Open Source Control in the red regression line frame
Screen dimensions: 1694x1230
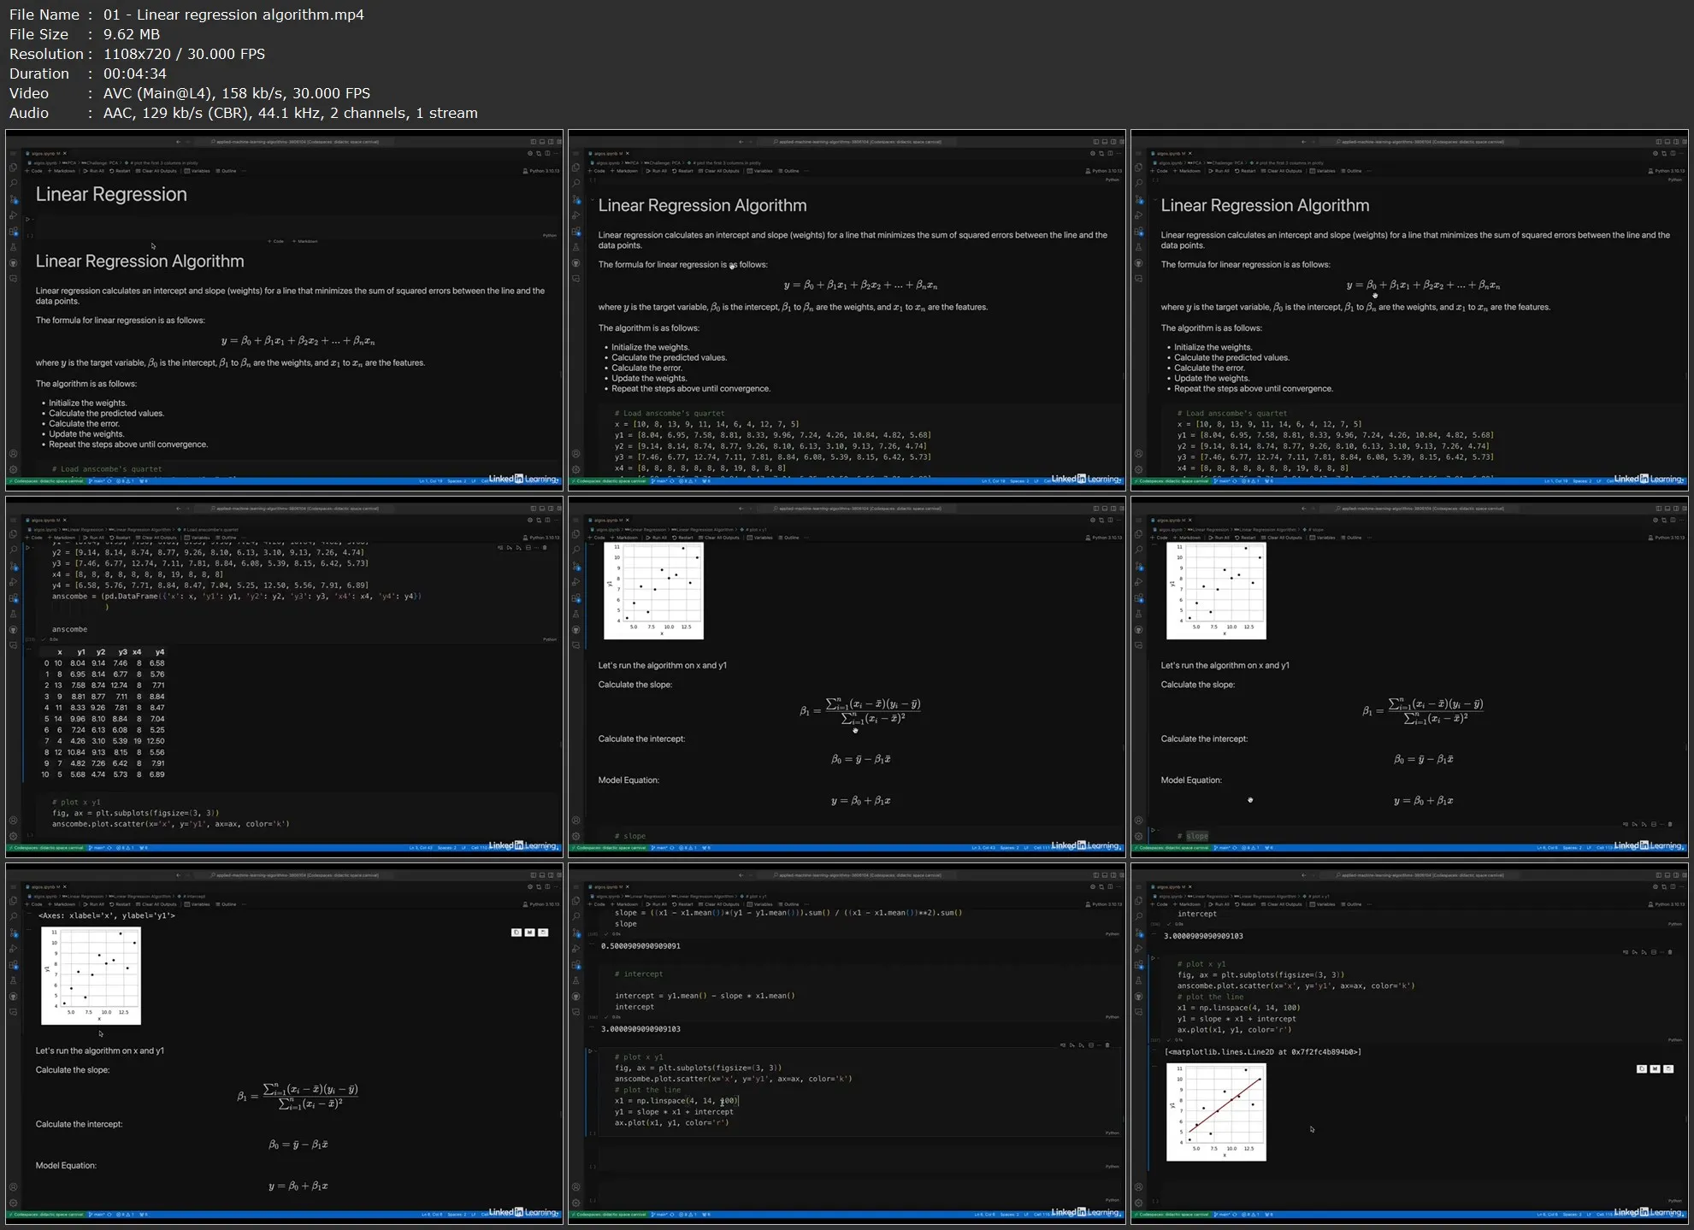[1138, 933]
